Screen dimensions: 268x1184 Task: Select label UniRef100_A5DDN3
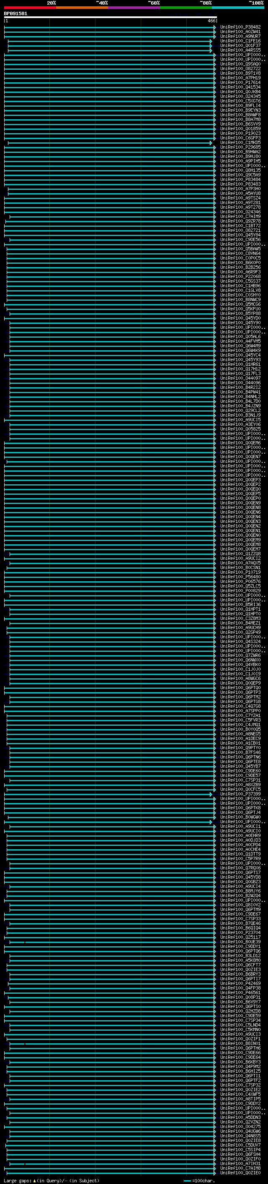[x=240, y=1117]
